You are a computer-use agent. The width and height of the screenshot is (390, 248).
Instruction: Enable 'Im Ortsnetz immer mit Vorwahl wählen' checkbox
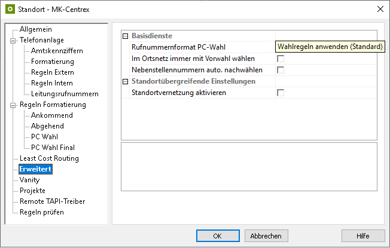281,59
